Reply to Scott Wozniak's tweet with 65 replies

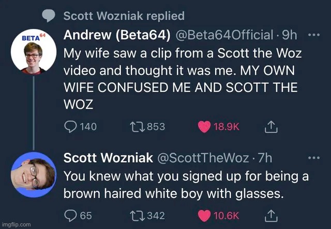point(70,215)
